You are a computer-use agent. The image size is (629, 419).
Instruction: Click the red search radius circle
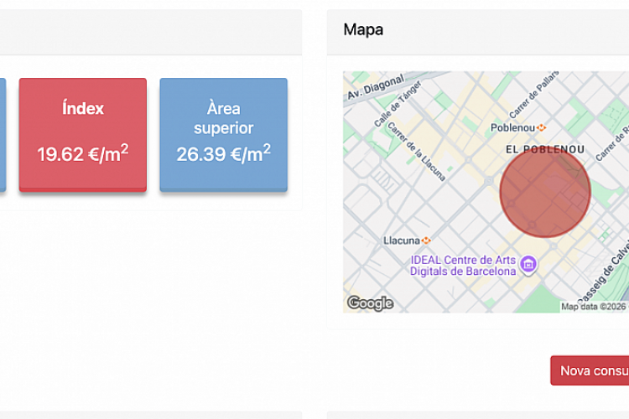(545, 192)
